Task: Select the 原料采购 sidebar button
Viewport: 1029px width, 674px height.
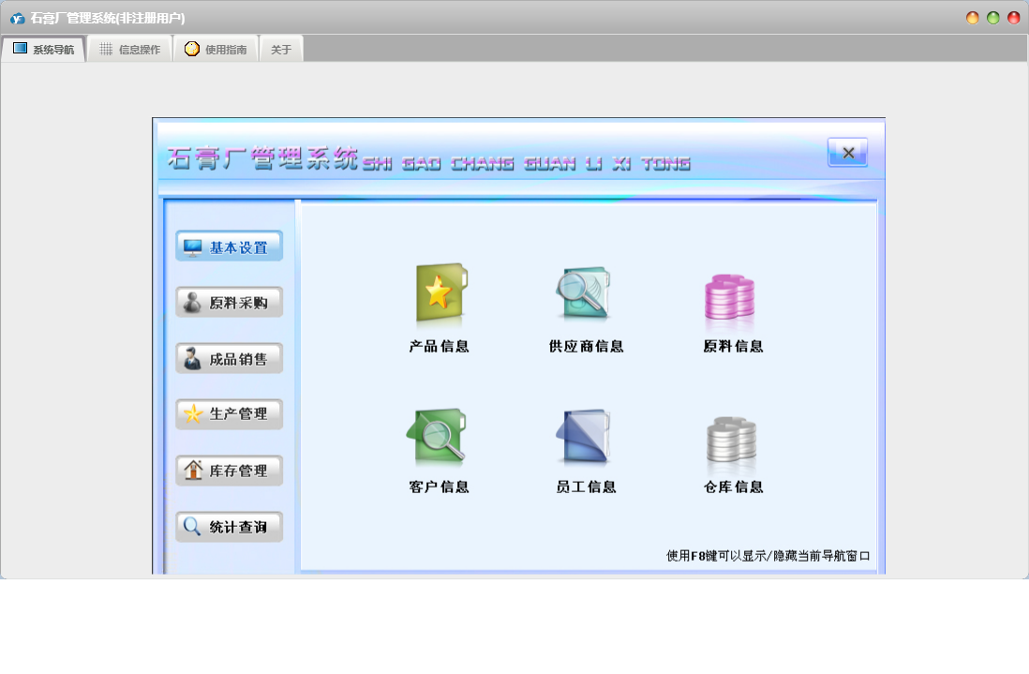Action: (229, 303)
